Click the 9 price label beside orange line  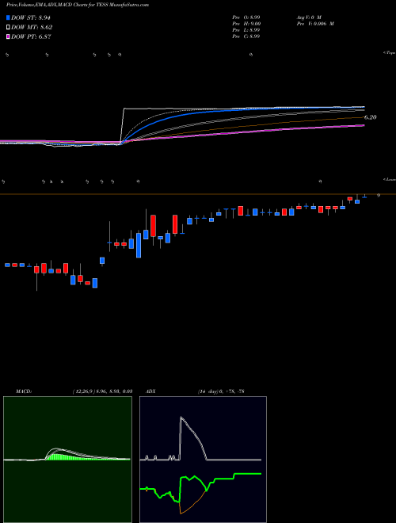click(379, 196)
